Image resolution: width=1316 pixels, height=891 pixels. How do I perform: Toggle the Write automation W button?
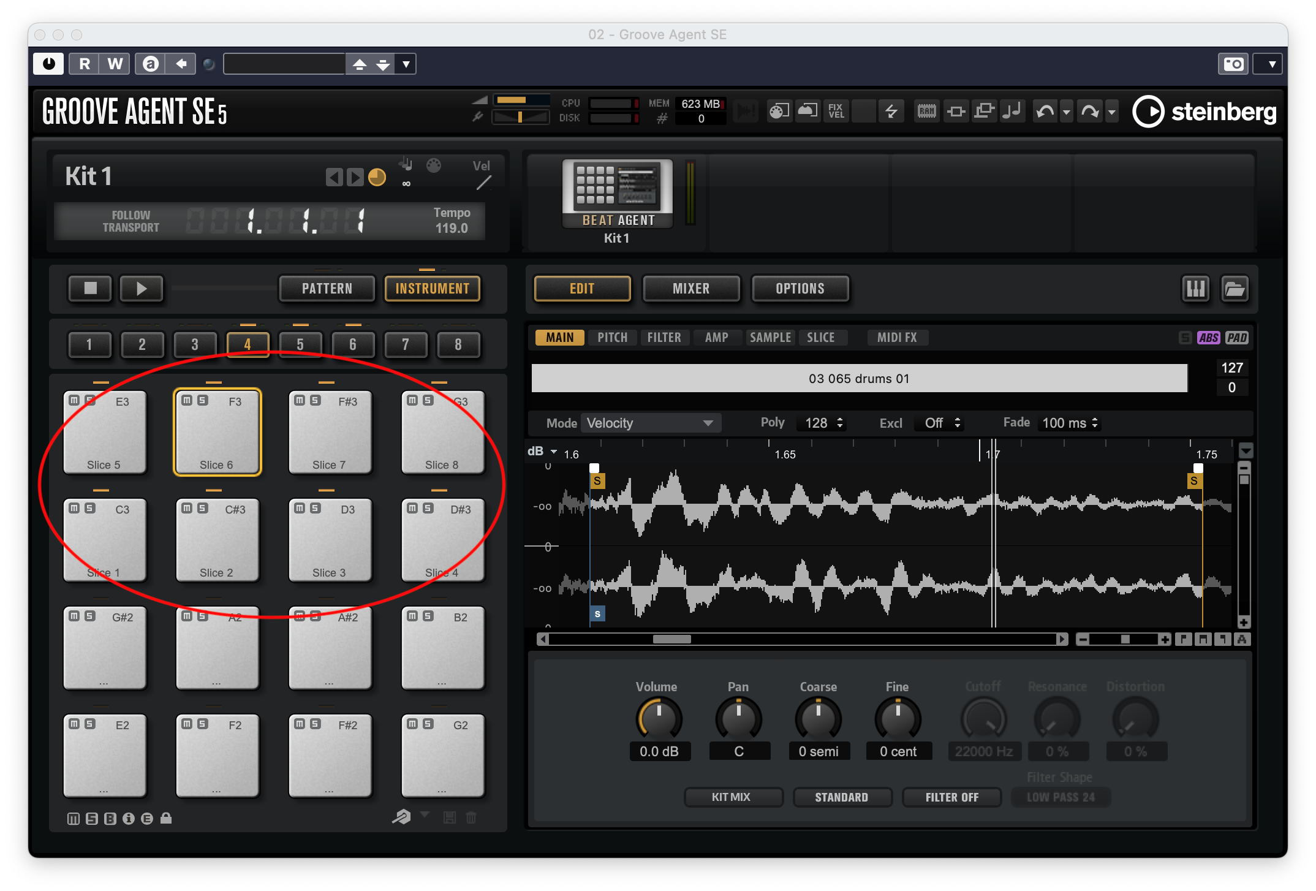pyautogui.click(x=115, y=64)
